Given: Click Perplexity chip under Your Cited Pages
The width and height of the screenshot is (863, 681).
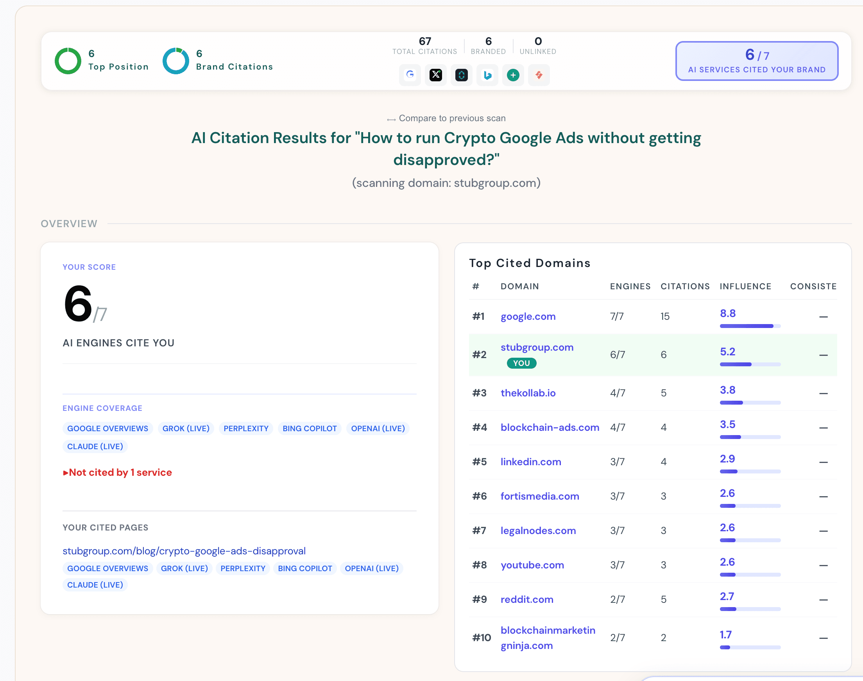Looking at the screenshot, I should (x=243, y=568).
